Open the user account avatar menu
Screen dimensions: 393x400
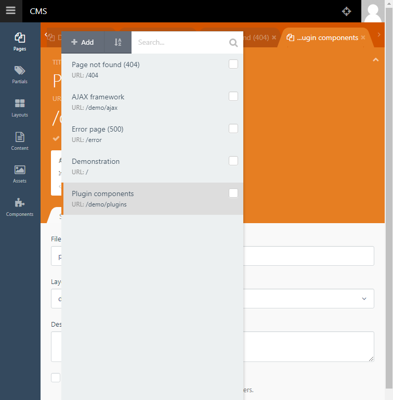click(373, 11)
